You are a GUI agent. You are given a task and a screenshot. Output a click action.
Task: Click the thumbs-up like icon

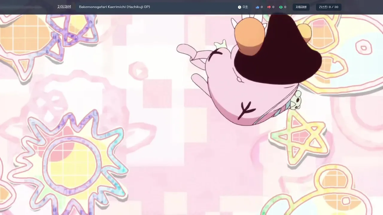click(257, 7)
